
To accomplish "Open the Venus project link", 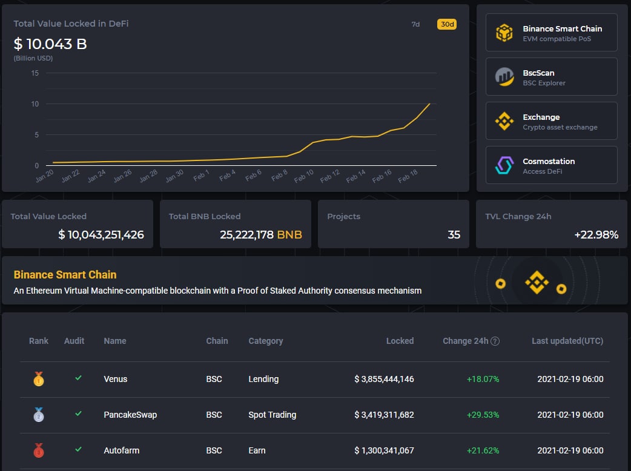I will point(116,379).
